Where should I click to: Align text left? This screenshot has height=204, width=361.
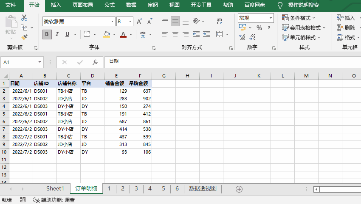click(165, 34)
